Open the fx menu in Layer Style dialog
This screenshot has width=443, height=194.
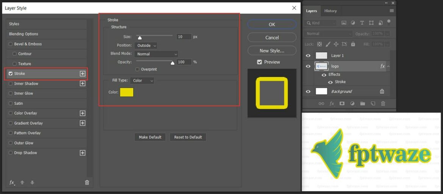12,182
